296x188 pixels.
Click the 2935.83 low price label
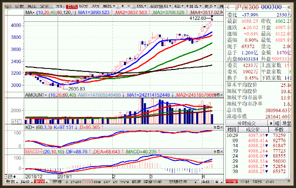coord(77,89)
